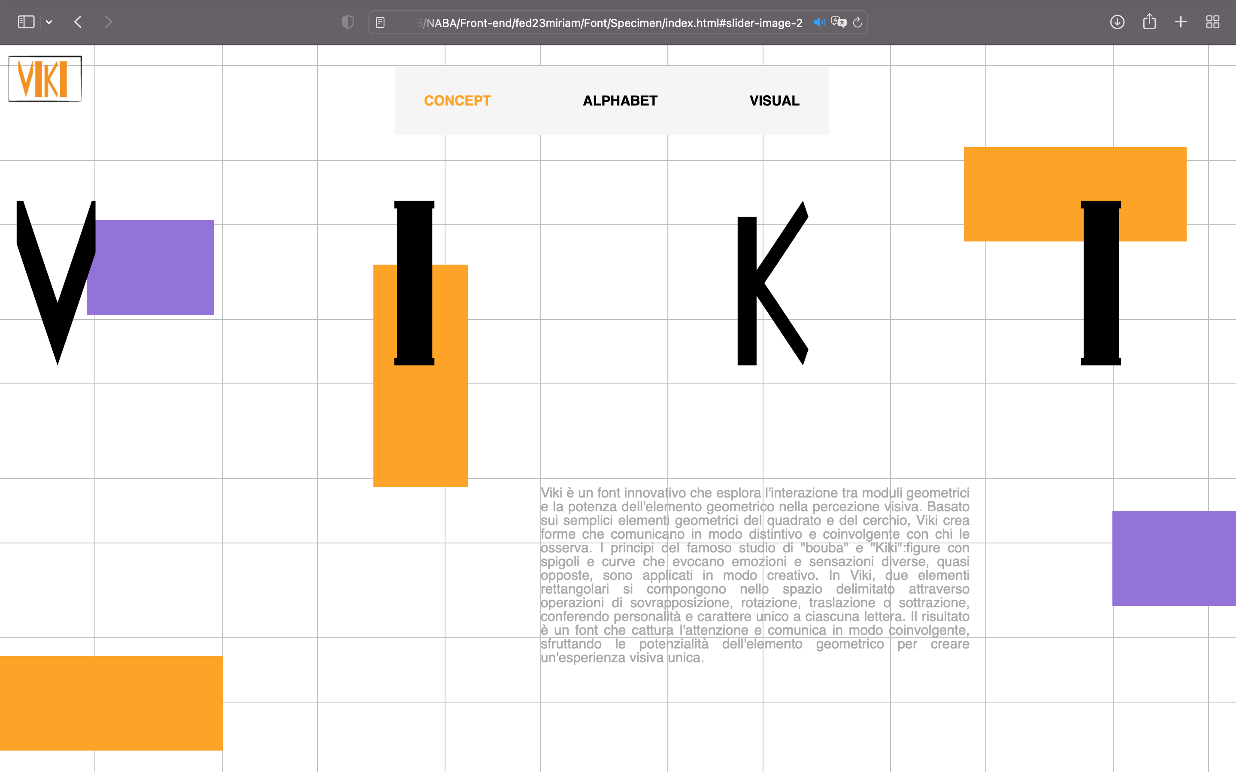Screen dimensions: 1236x772
Task: Show the tab overview grid
Action: tap(1212, 22)
